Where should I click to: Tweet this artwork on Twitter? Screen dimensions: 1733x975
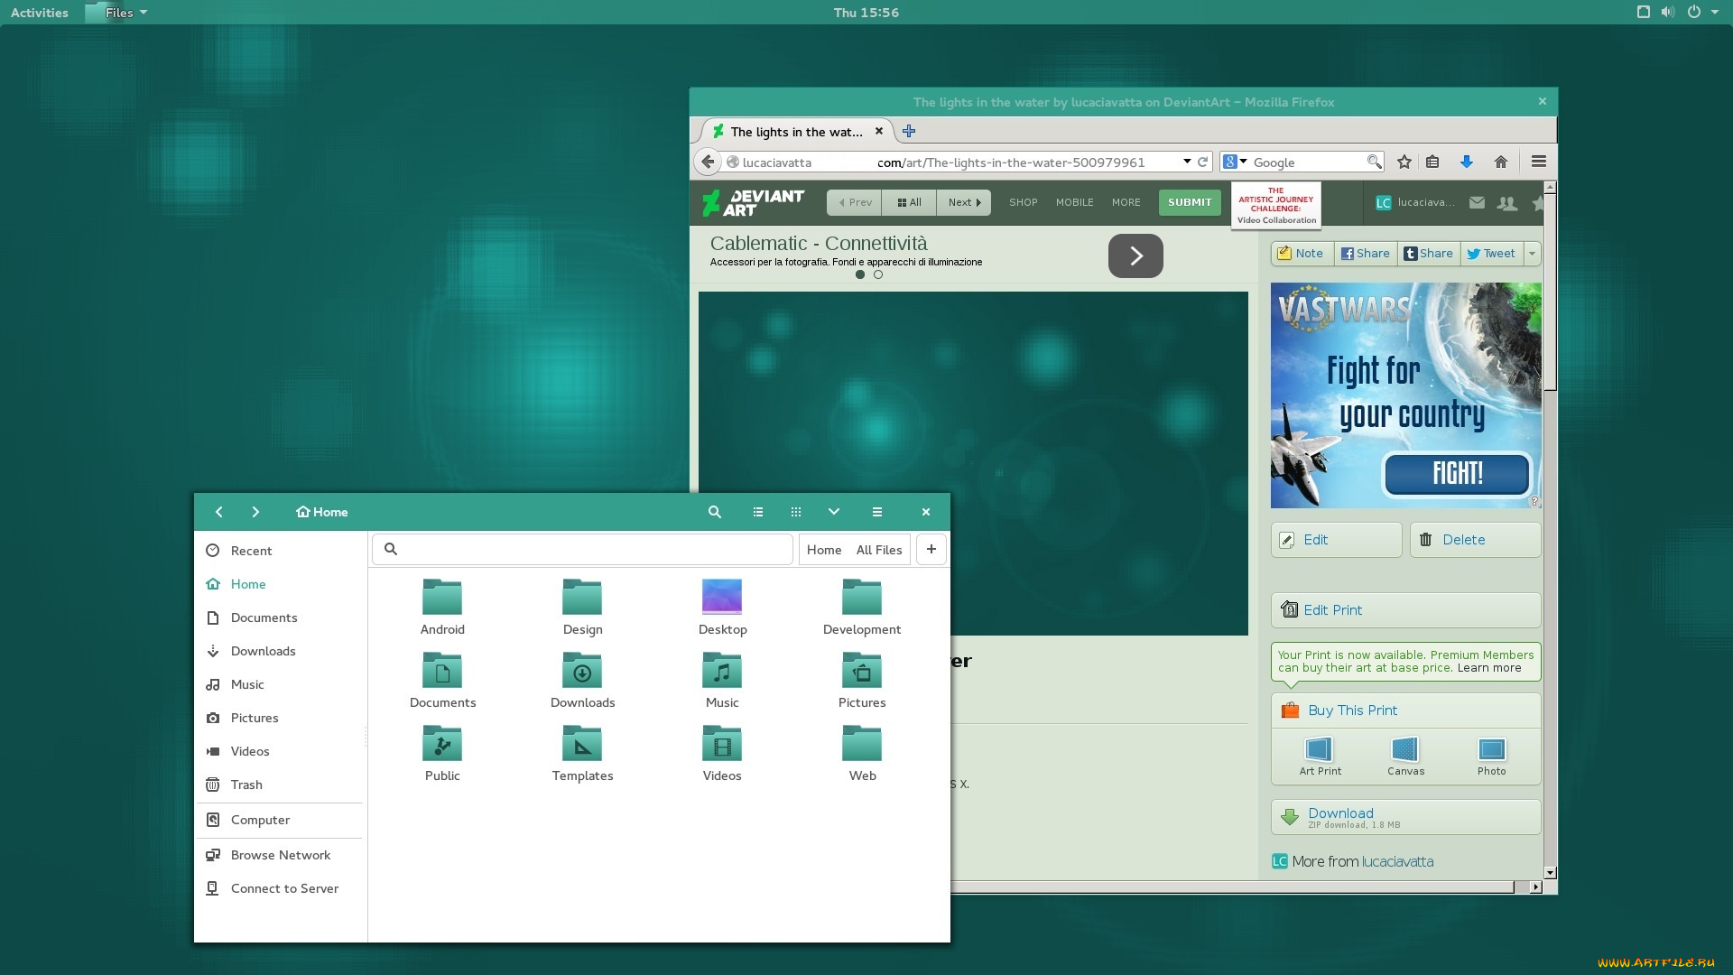point(1489,254)
